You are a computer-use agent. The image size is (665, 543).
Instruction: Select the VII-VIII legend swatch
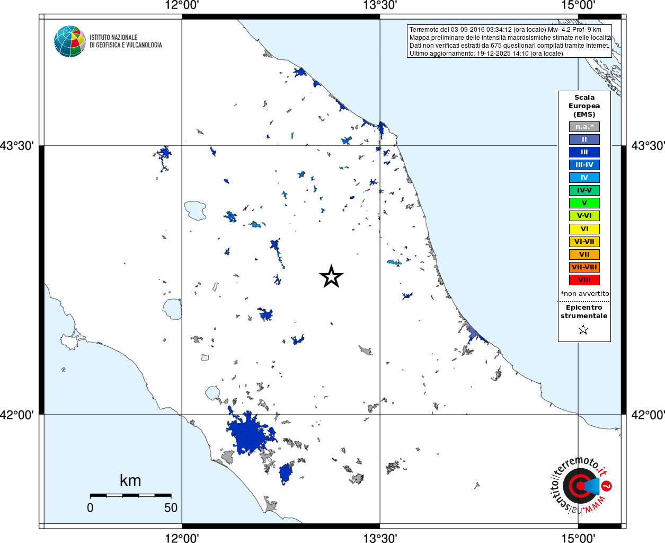pyautogui.click(x=584, y=267)
